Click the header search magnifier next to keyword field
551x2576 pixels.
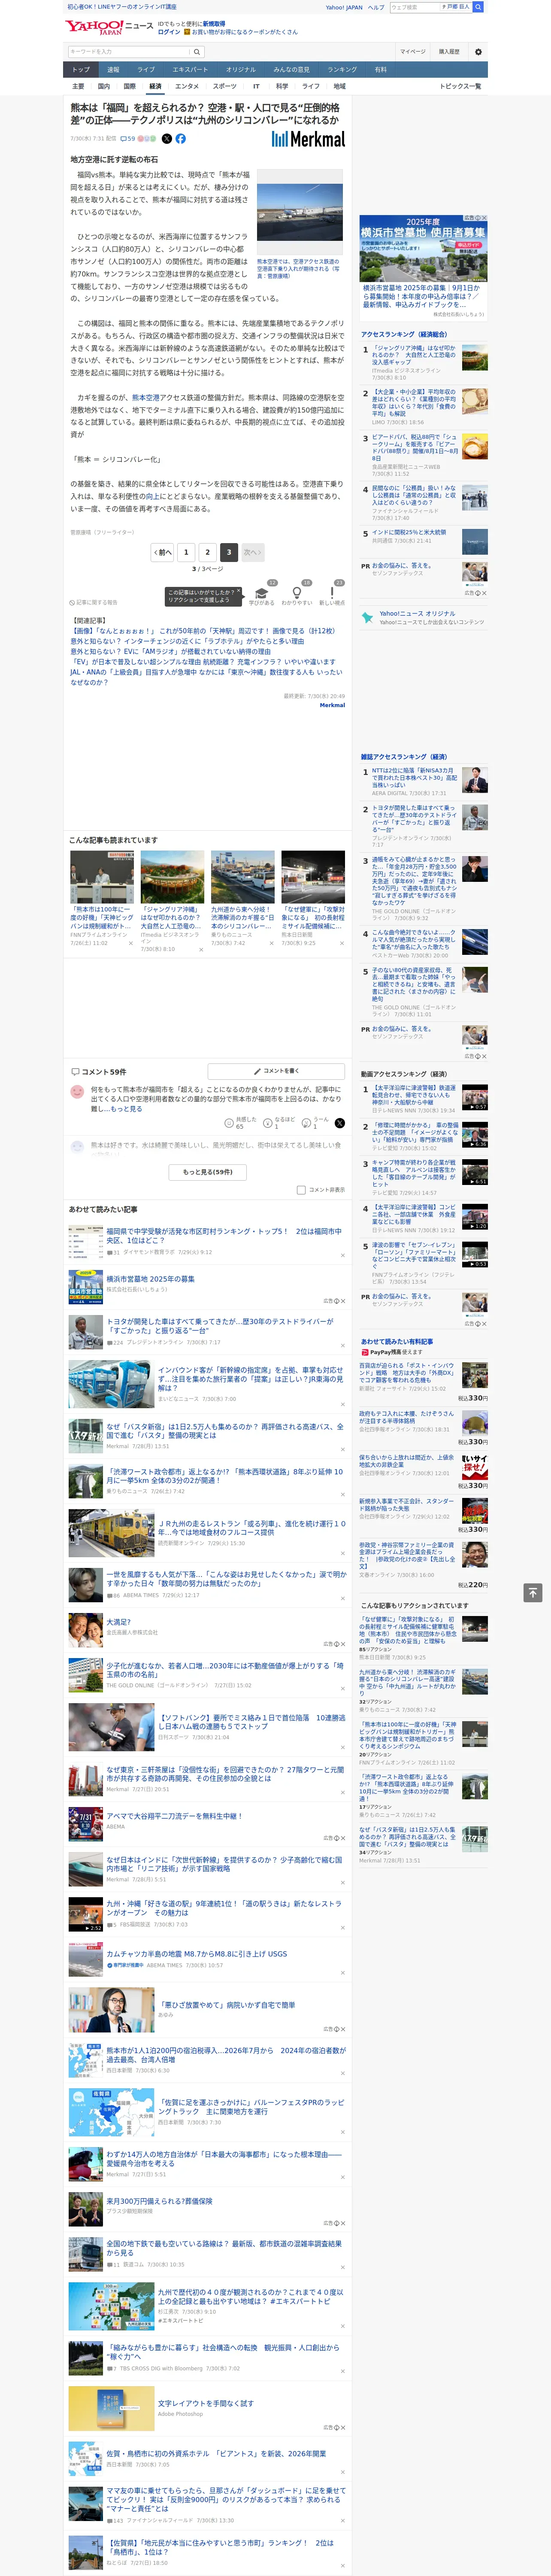[197, 52]
